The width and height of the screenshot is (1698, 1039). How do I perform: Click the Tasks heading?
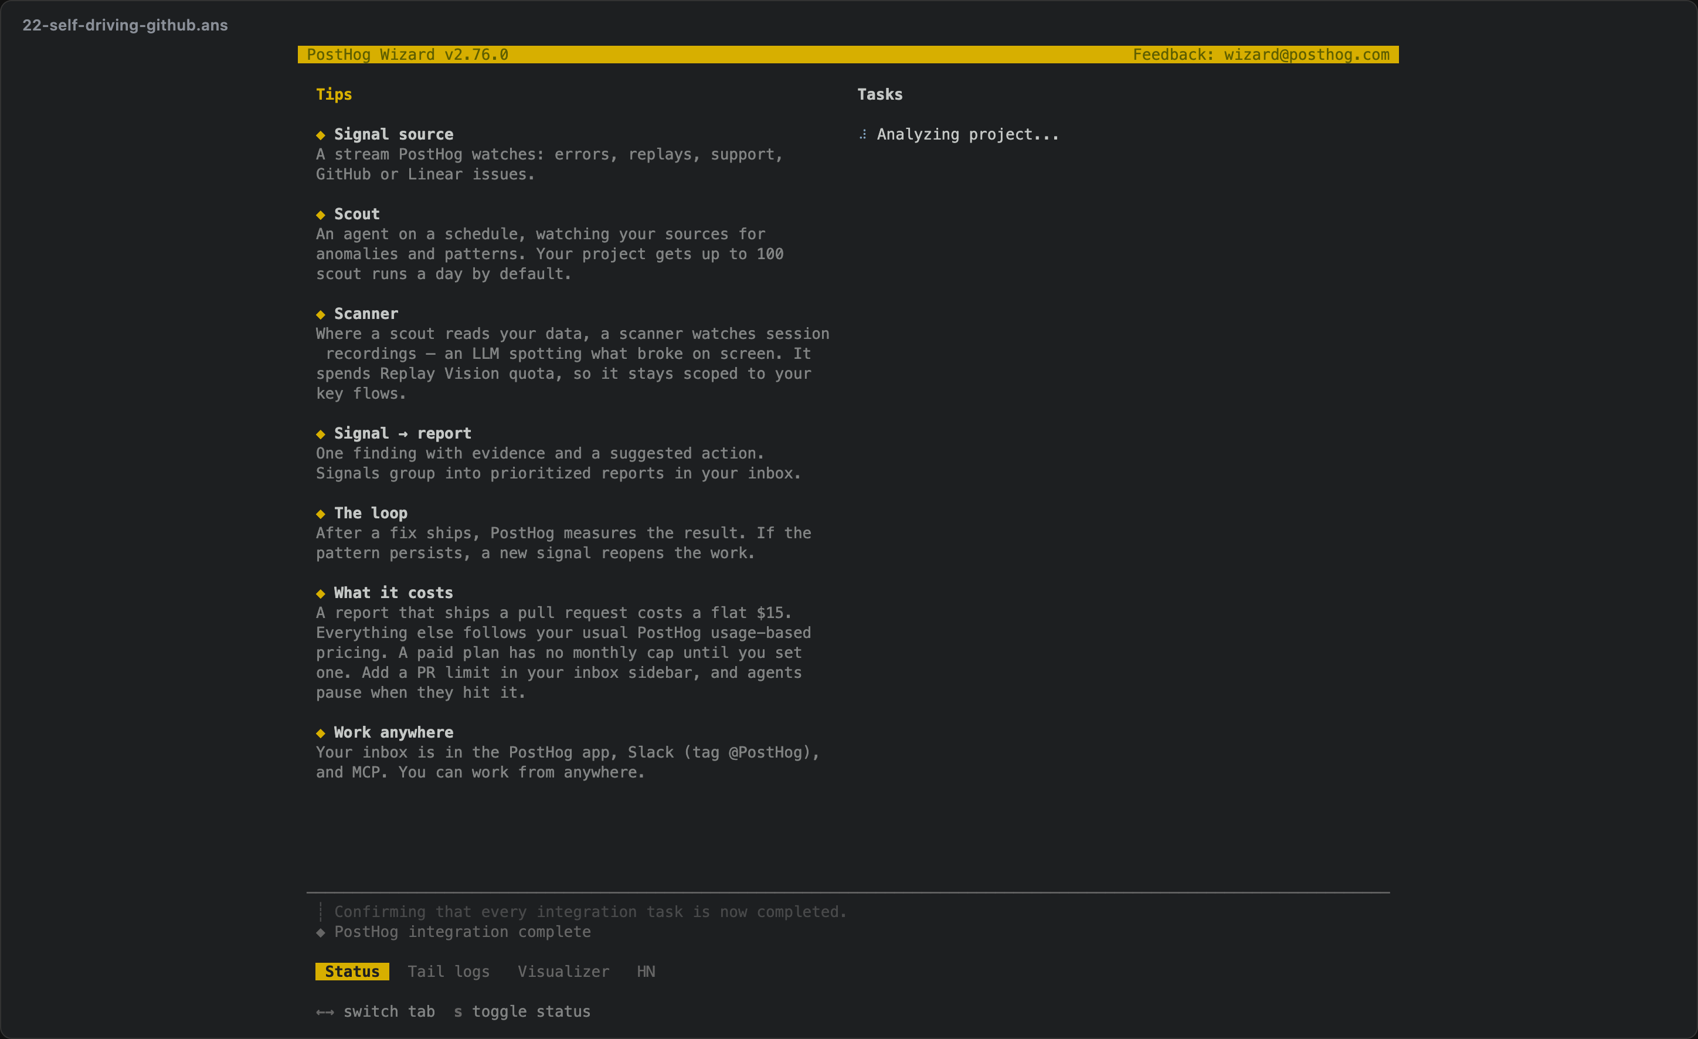(x=879, y=94)
